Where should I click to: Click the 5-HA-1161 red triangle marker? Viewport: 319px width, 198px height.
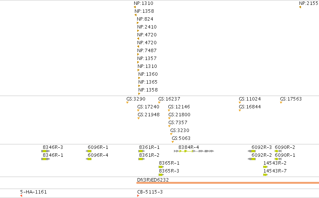(21, 196)
